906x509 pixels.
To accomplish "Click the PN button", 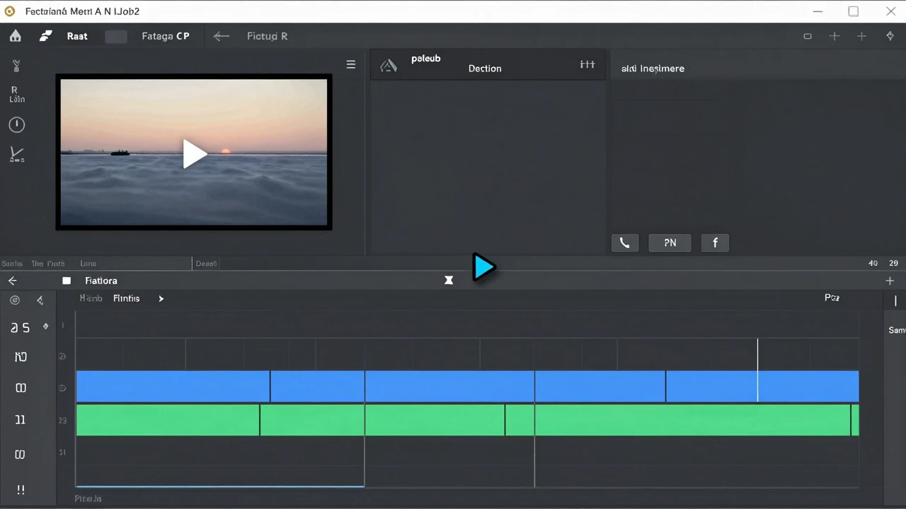I will (x=670, y=242).
